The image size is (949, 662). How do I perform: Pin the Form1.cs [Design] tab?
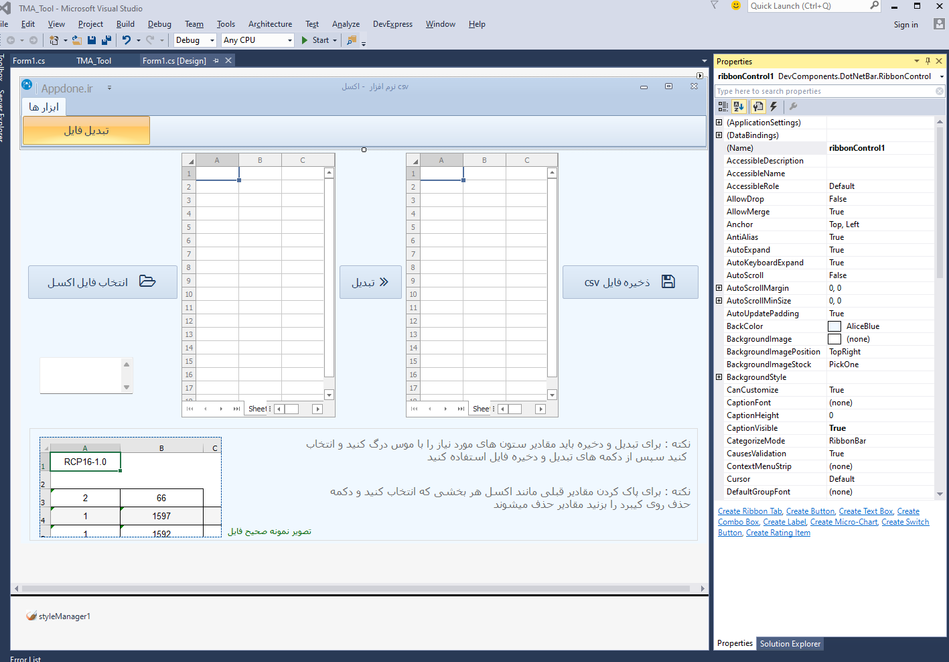(x=216, y=61)
